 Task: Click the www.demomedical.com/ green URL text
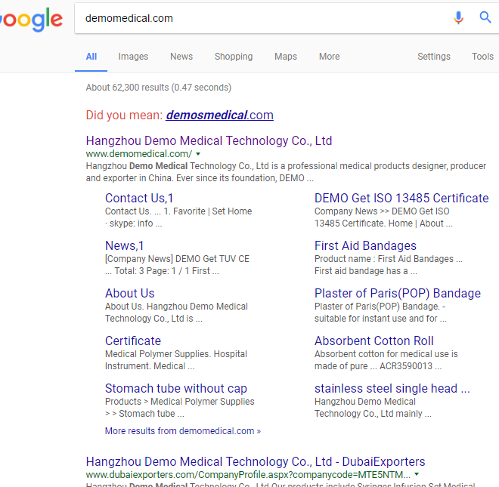(139, 154)
